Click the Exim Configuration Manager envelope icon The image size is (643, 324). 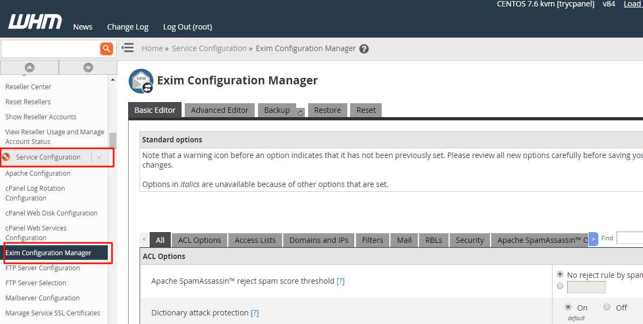tap(141, 81)
